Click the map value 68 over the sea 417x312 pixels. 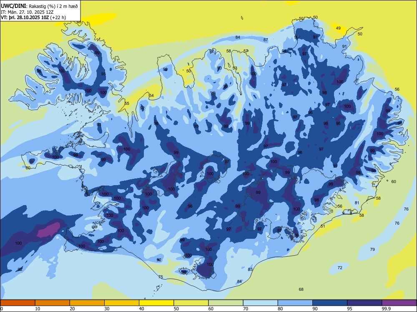coord(301,290)
